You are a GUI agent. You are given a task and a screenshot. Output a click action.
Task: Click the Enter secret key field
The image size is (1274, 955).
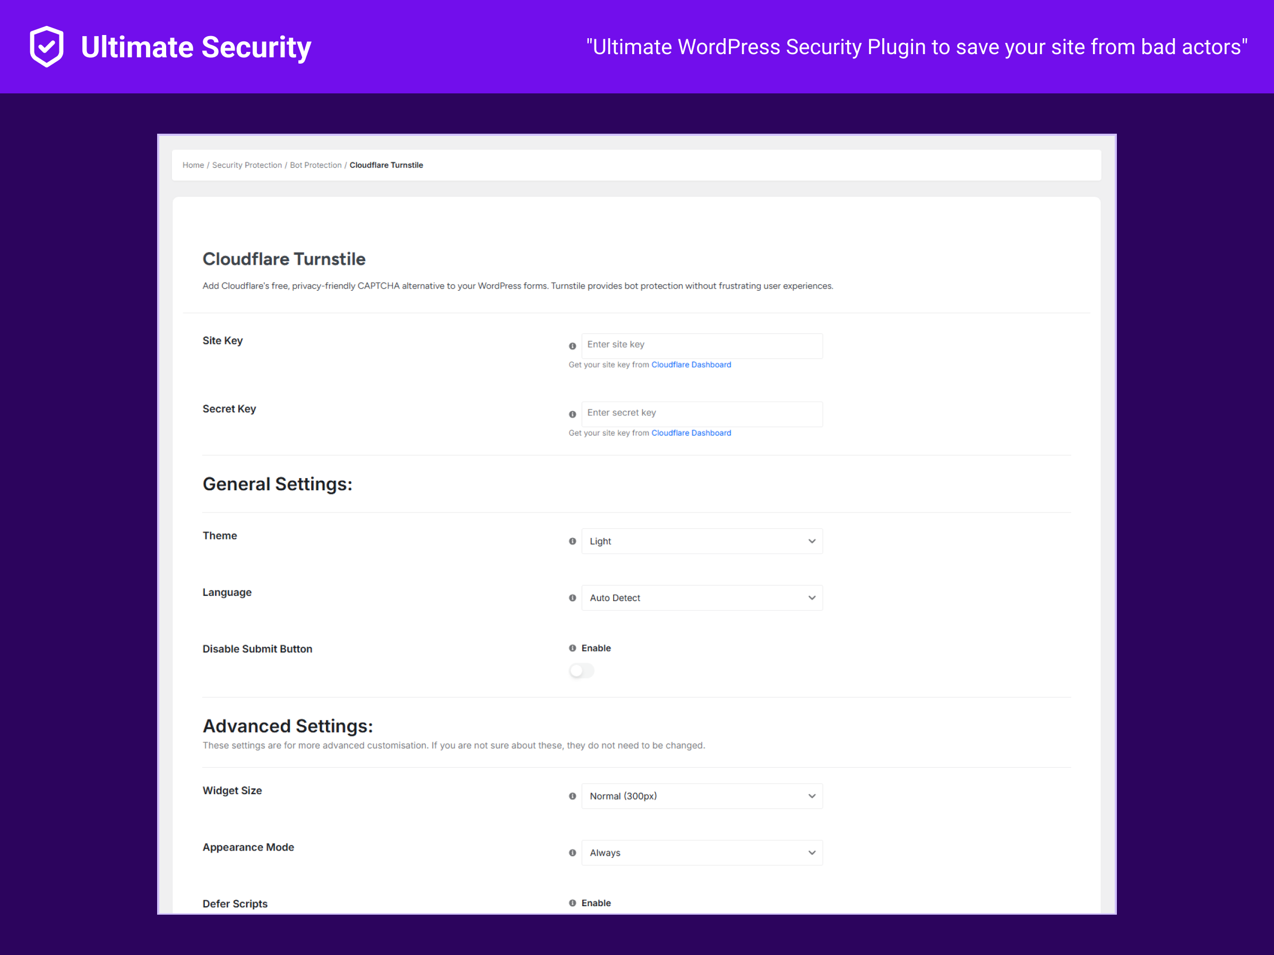tap(702, 414)
